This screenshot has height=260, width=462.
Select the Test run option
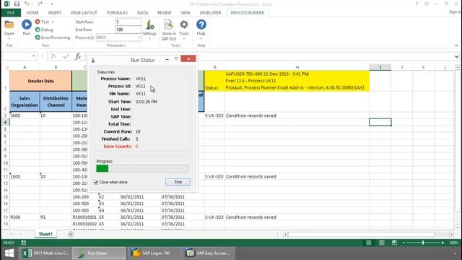pos(42,22)
